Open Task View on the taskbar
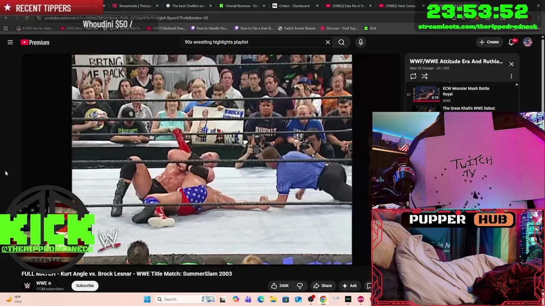This screenshot has height=306, width=545. 222,299
